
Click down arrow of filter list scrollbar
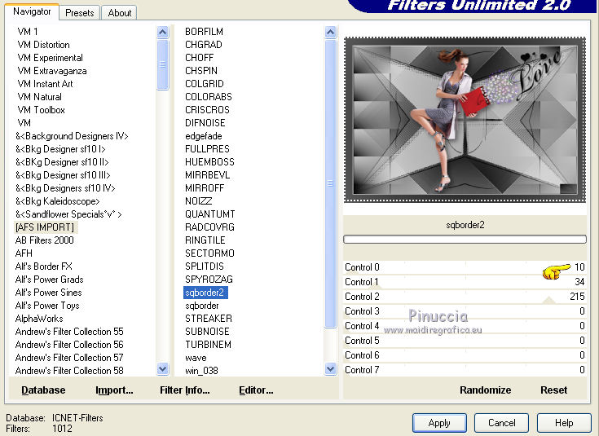tap(330, 368)
